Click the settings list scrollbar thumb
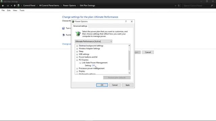216x121 pixels. (129, 60)
